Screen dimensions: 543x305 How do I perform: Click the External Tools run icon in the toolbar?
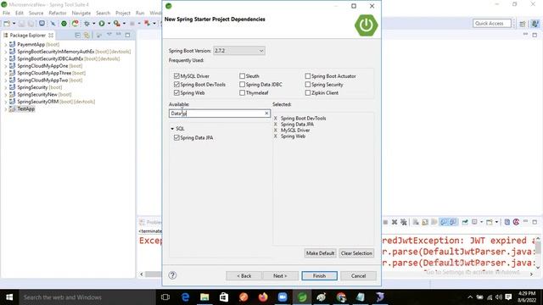[x=117, y=24]
